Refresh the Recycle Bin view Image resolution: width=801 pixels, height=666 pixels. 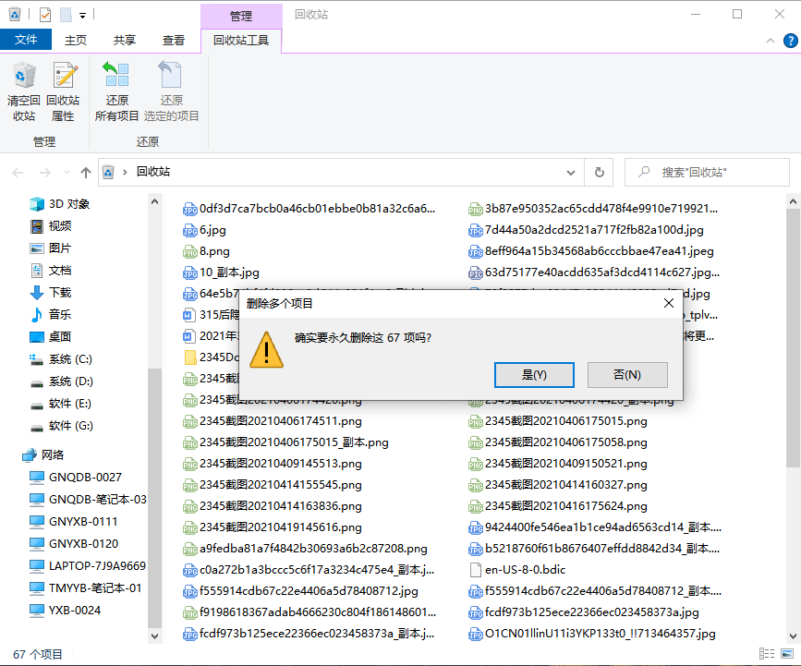[600, 173]
